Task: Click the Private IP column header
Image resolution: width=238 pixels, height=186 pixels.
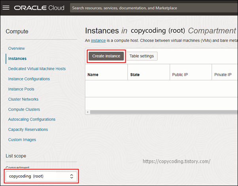Action: [x=223, y=75]
